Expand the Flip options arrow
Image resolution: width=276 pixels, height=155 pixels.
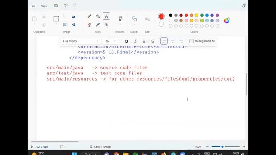click(78, 25)
